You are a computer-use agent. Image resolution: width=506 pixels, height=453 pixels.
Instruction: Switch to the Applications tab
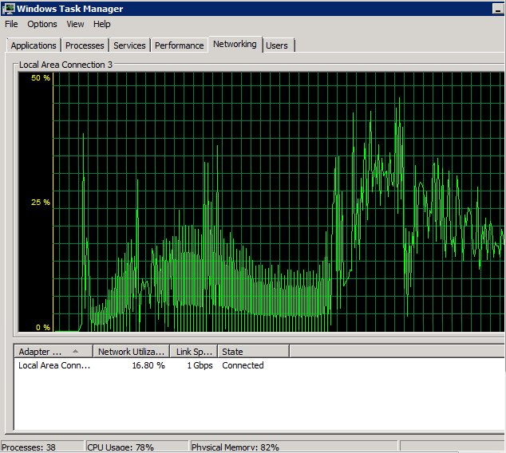(x=34, y=45)
